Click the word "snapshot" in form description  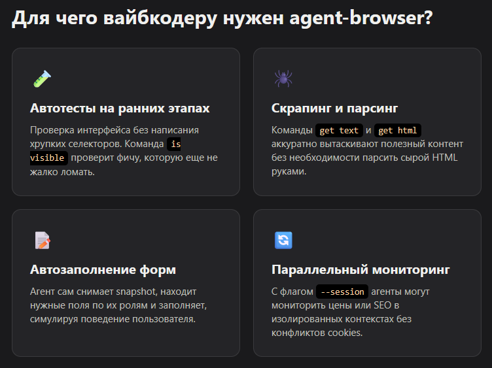[x=137, y=292]
